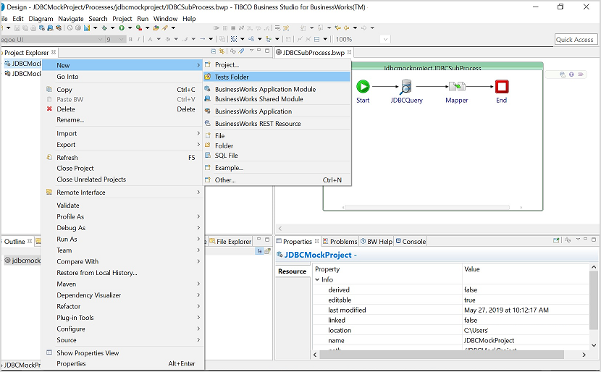The image size is (601, 372).
Task: Select the Mapper activity icon
Action: click(456, 87)
